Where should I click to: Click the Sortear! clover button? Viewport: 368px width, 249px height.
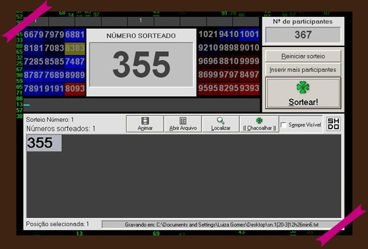(303, 94)
